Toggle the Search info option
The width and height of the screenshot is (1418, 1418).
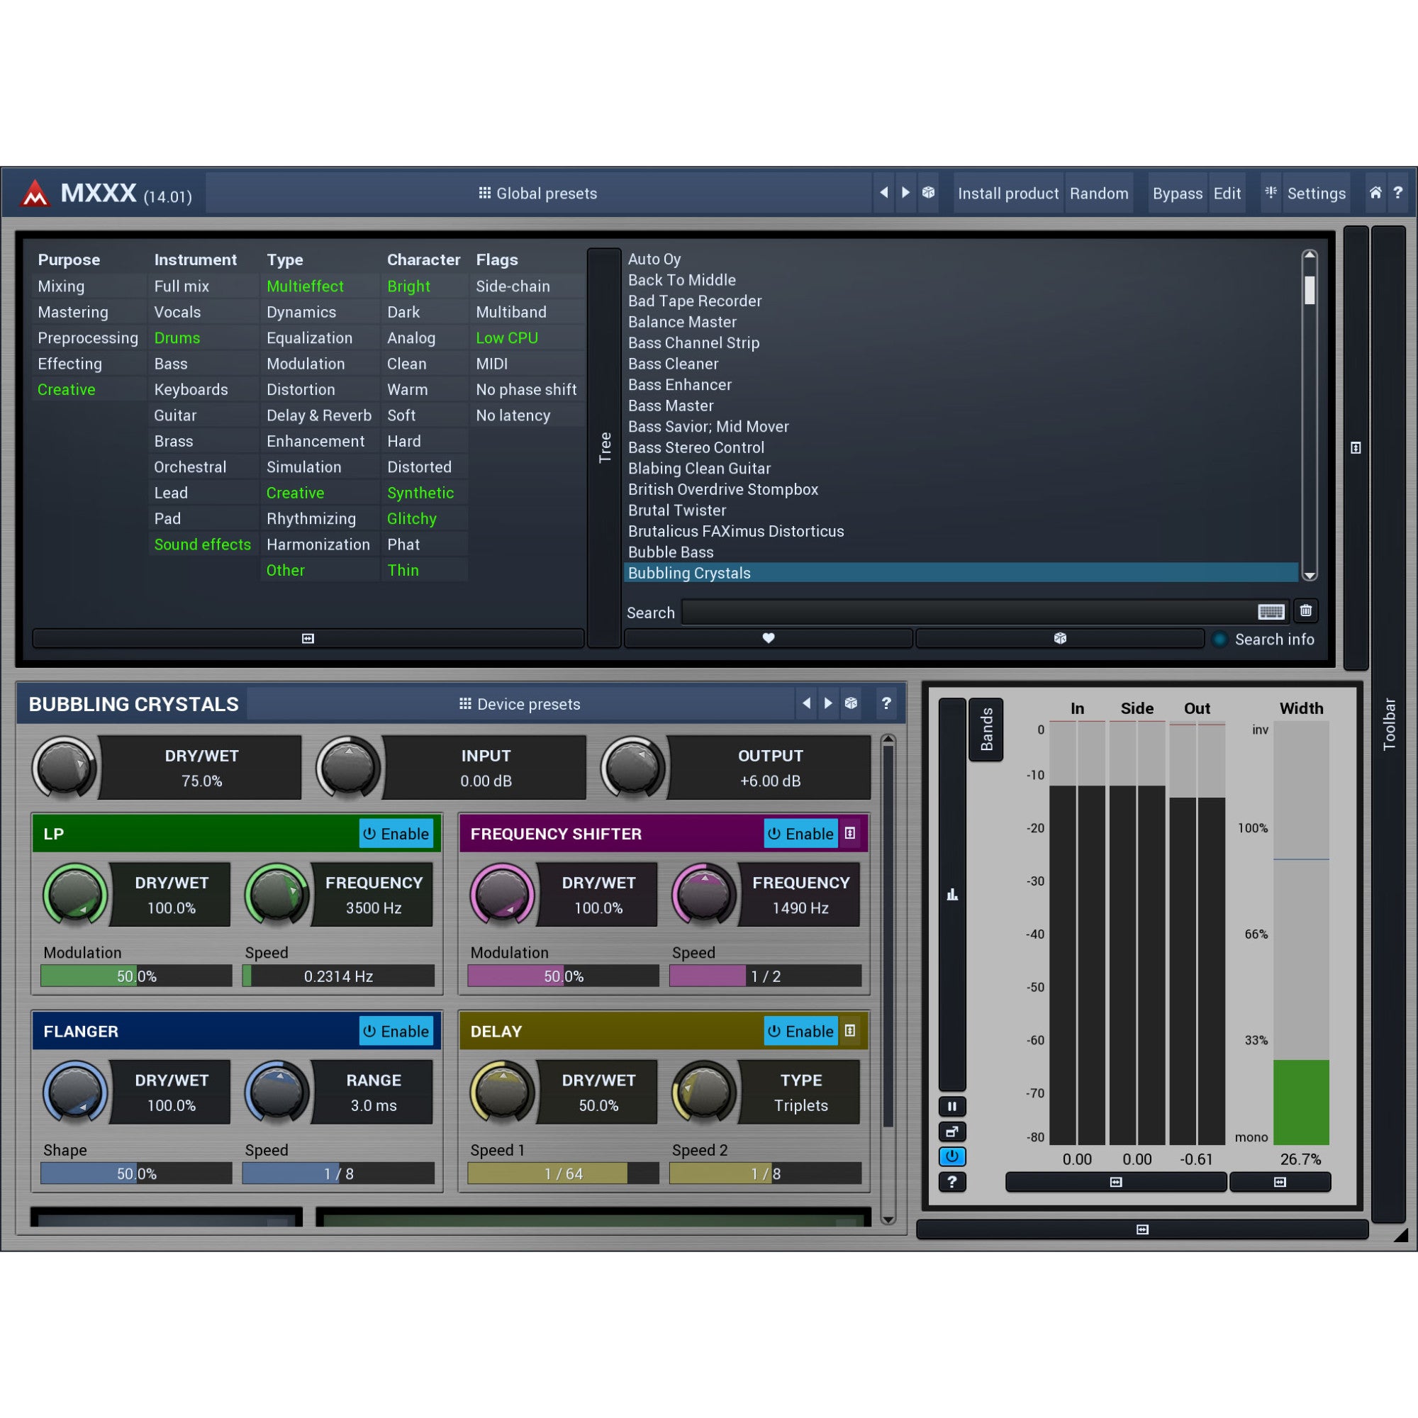click(1265, 640)
